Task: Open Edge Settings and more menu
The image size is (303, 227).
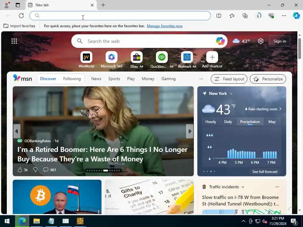Action: coord(284,16)
